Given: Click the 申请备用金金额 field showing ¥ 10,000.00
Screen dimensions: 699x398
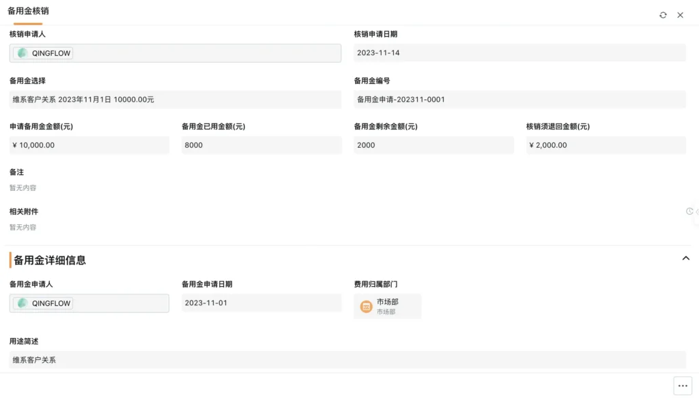Looking at the screenshot, I should tap(89, 145).
